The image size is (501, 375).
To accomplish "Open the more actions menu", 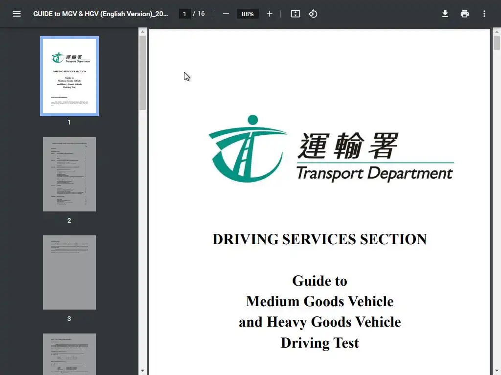I will pyautogui.click(x=484, y=14).
